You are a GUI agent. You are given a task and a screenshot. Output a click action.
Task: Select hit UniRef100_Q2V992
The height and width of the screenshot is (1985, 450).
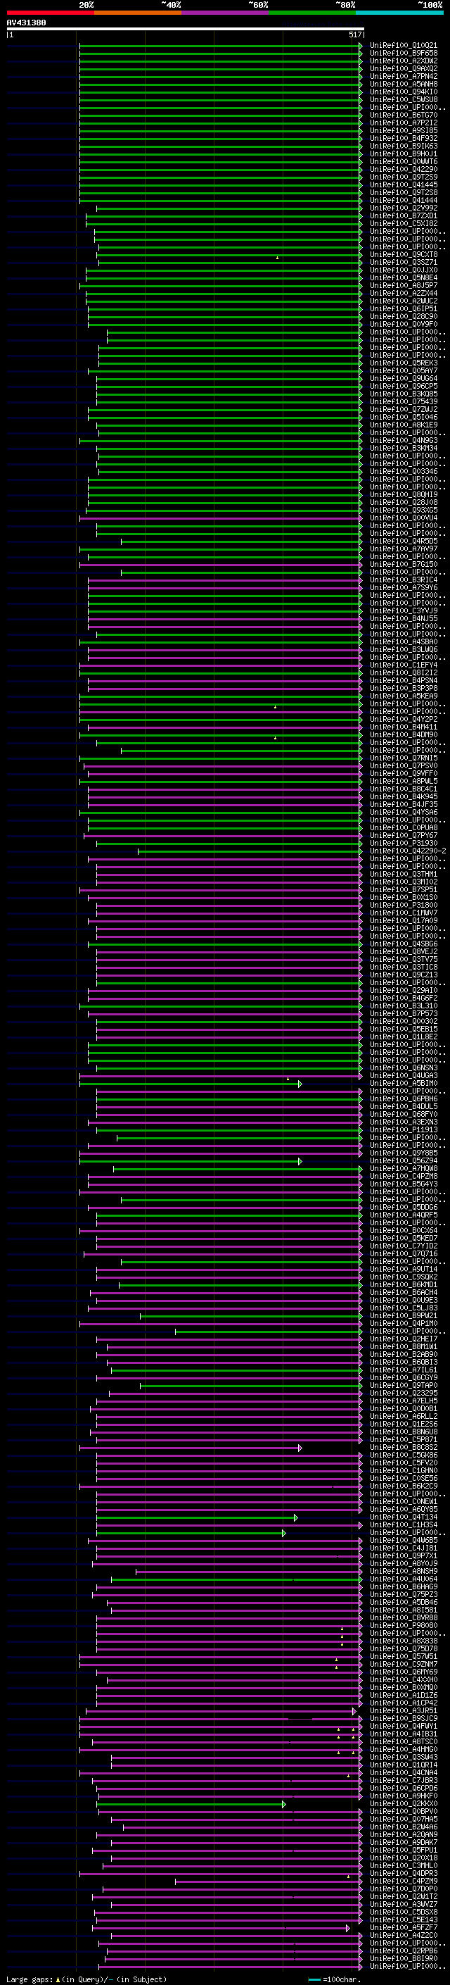tap(403, 208)
